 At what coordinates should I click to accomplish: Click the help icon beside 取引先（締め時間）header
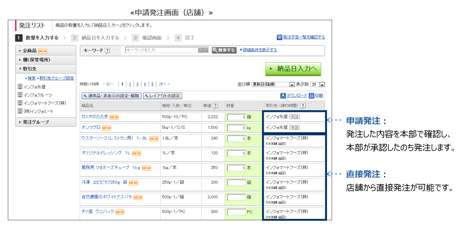click(303, 106)
